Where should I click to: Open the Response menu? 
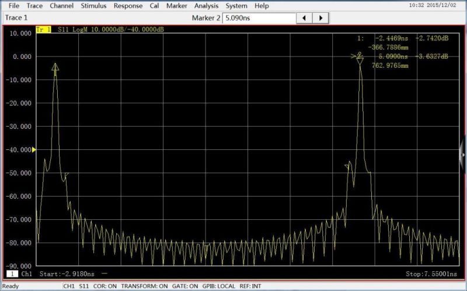coord(128,6)
